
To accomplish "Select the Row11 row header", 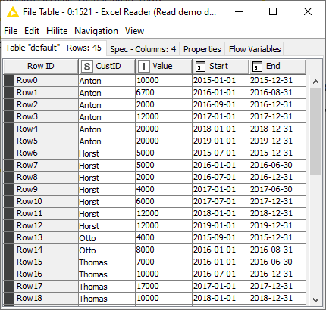I will click(41, 214).
